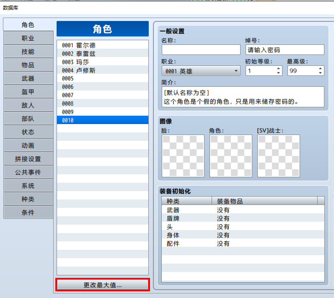Click the 种类 column header
The image size is (334, 298).
pyautogui.click(x=186, y=201)
